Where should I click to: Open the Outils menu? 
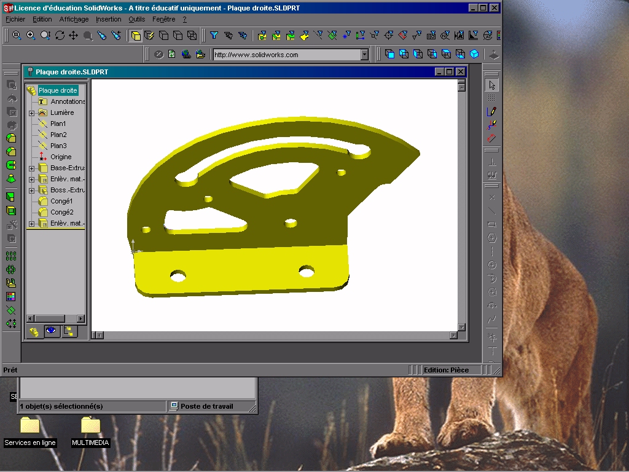(136, 19)
